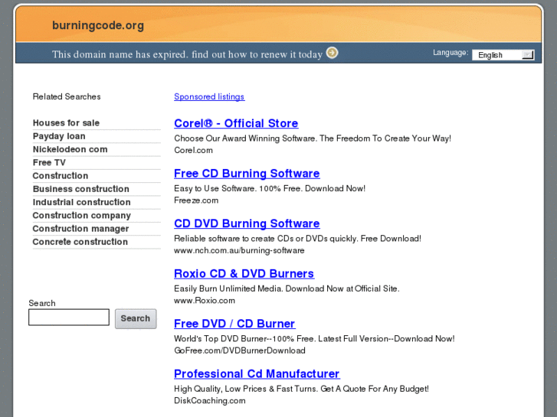Open Free CD Burning Software link
This screenshot has height=417, width=557.
coord(247,173)
